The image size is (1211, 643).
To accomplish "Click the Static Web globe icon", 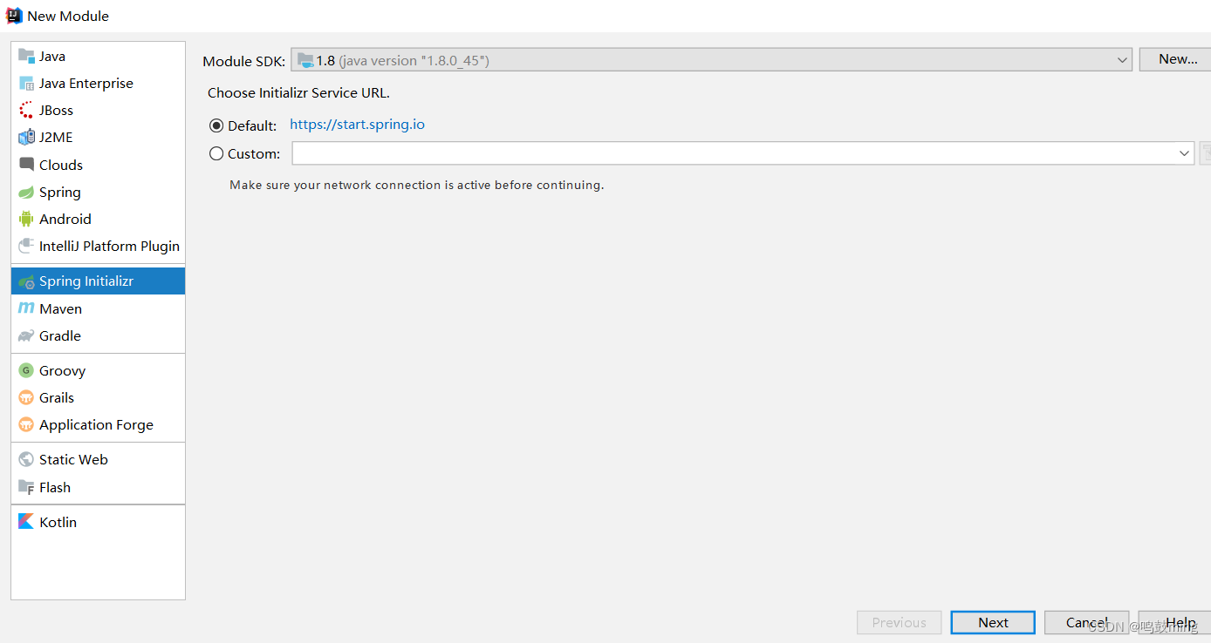I will coord(26,460).
